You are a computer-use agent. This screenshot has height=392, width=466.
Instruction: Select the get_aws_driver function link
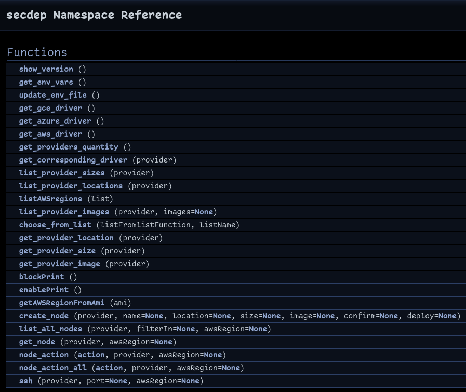point(50,134)
